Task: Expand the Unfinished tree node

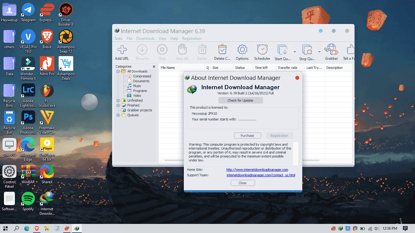Action: pyautogui.click(x=118, y=100)
